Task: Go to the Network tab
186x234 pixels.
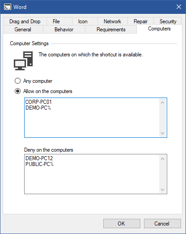Action: click(x=113, y=21)
